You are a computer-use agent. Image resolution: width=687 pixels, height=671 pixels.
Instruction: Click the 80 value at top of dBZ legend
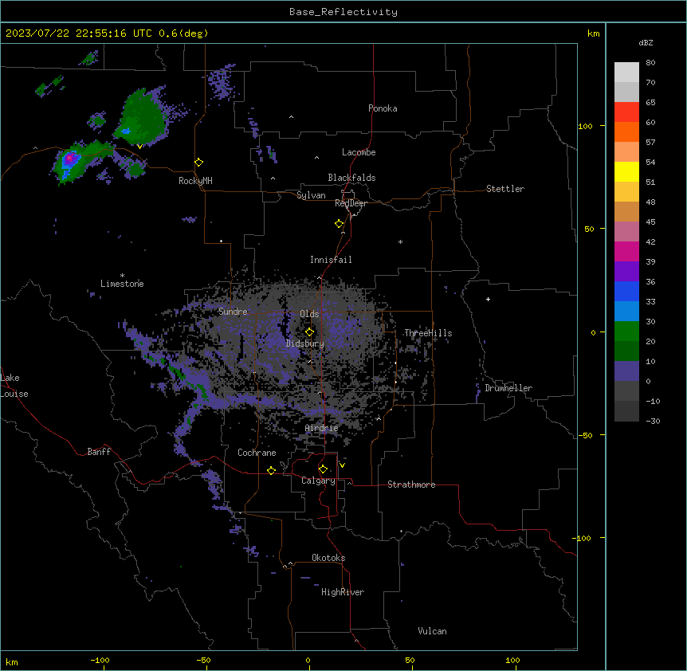tap(650, 63)
